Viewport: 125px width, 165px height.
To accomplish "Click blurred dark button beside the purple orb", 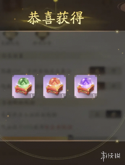I will point(101,85).
